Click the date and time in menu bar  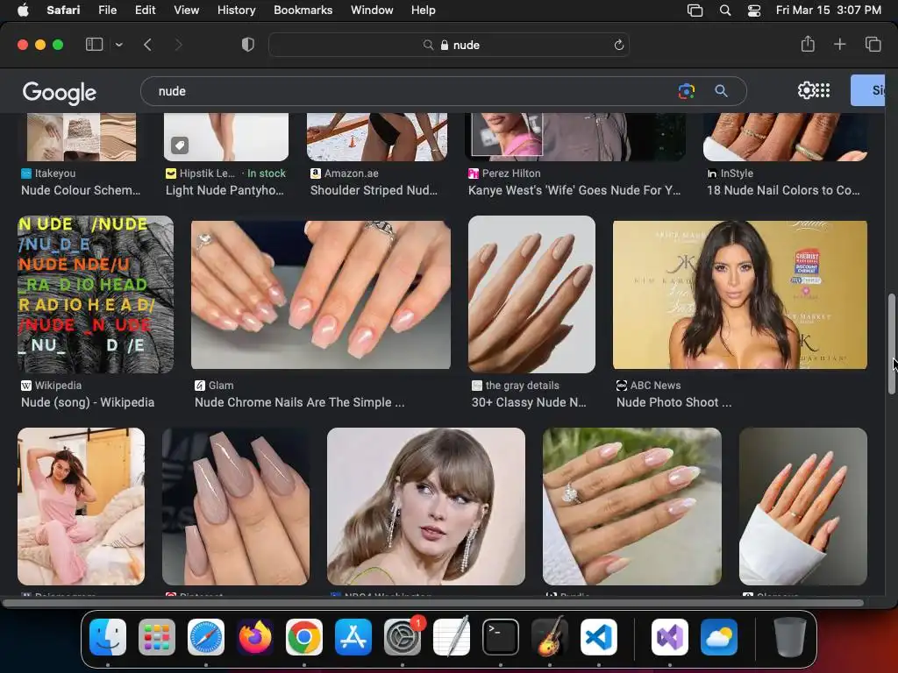pos(828,10)
